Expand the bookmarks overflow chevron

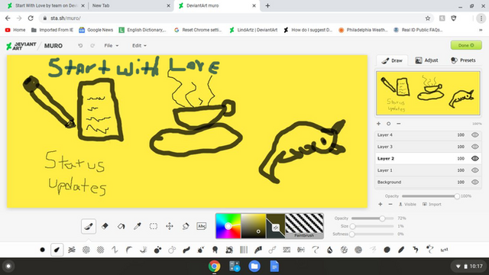point(481,30)
